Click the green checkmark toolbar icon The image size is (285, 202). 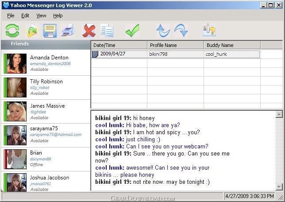coord(132,31)
